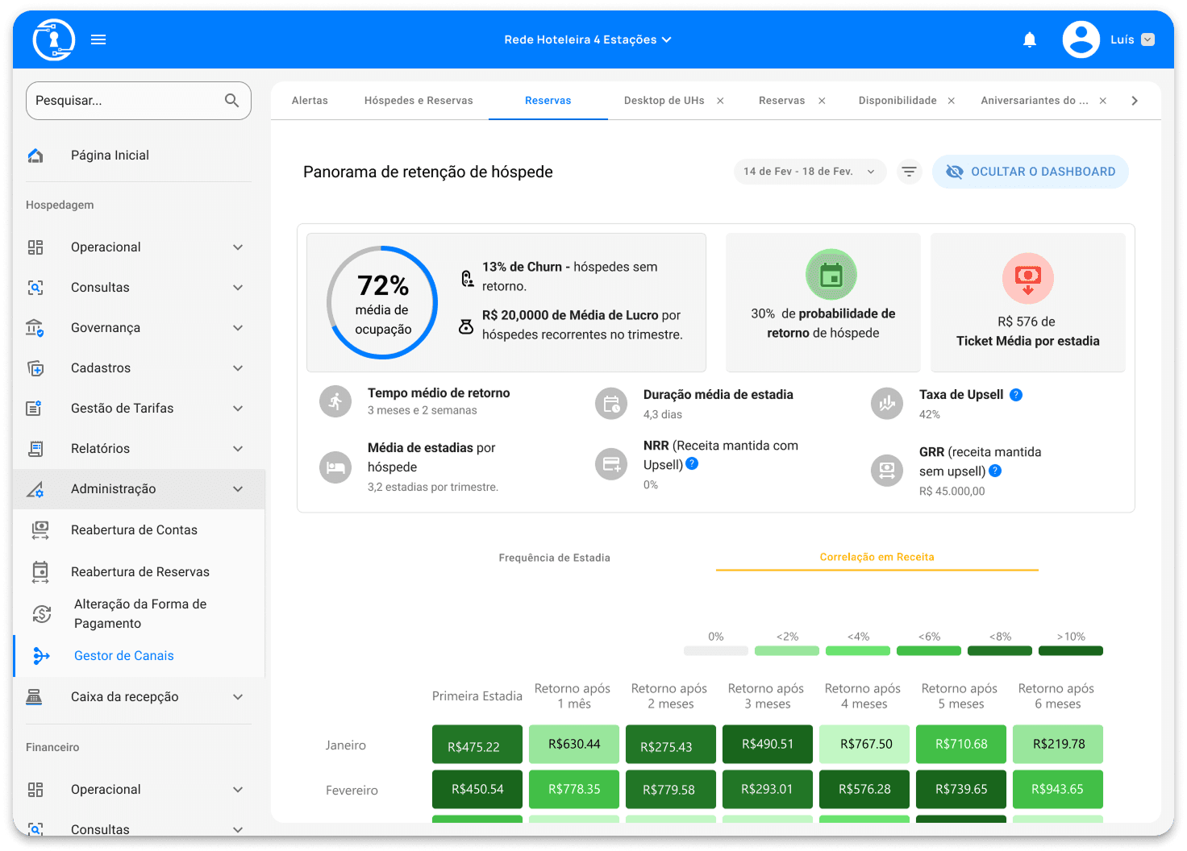Image resolution: width=1187 pixels, height=851 pixels.
Task: Open the 14 de Fev date range dropdown
Action: click(809, 172)
